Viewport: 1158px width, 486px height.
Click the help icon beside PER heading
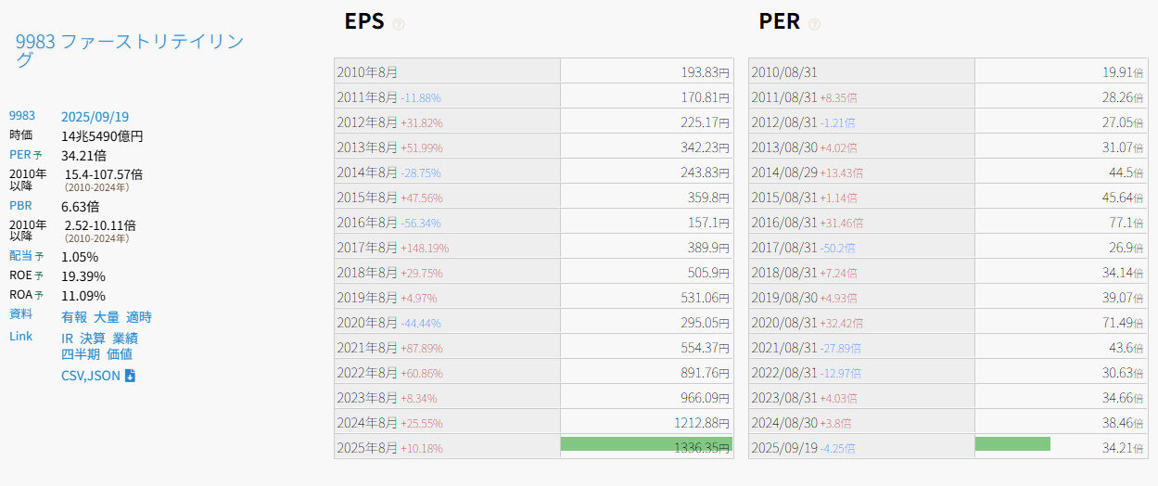point(814,24)
